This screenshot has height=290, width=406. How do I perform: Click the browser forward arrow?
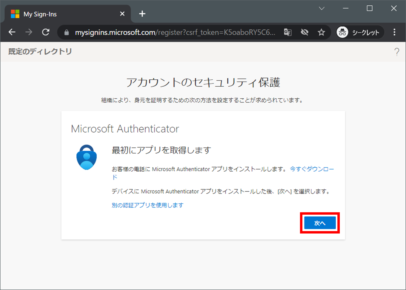pos(29,32)
